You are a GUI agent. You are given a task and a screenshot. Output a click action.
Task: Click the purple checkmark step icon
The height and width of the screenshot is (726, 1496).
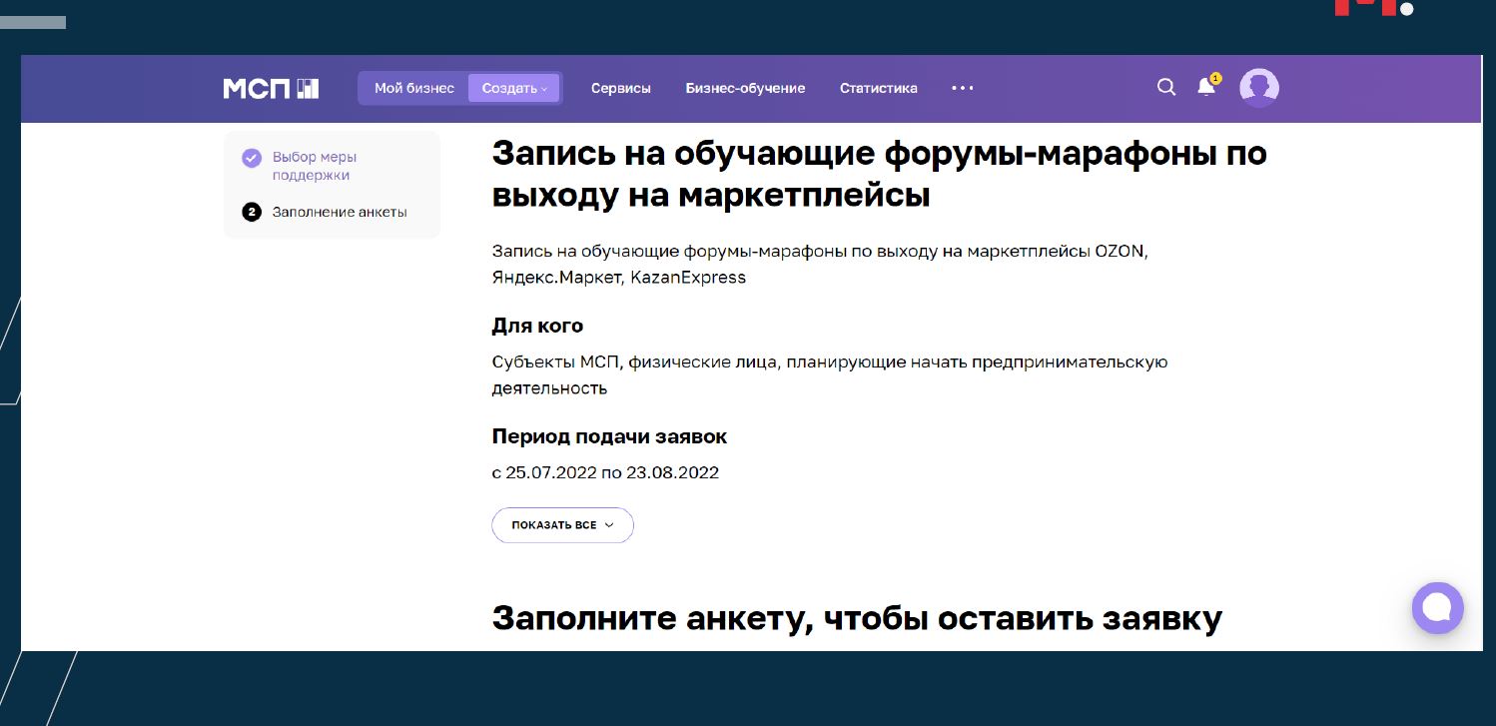pos(252,158)
